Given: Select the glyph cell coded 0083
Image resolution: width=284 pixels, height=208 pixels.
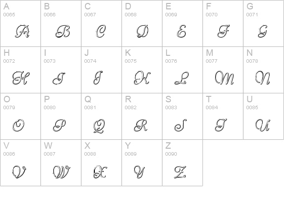Looking at the screenshot, I should (183, 116).
